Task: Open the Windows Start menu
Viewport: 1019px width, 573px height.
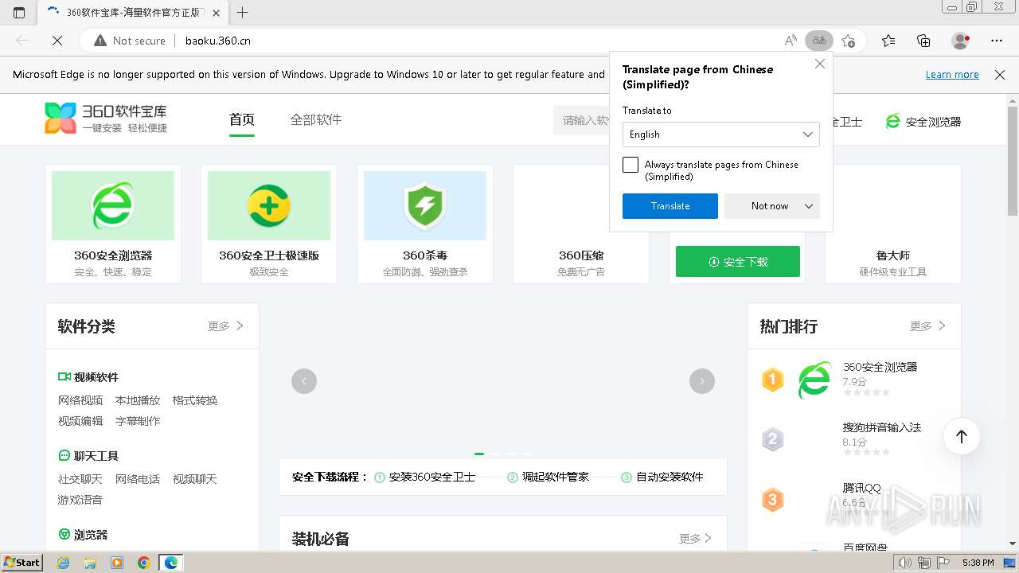Action: (21, 563)
